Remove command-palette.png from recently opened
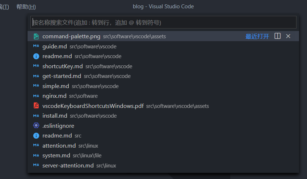The height and width of the screenshot is (179, 307). (x=288, y=36)
